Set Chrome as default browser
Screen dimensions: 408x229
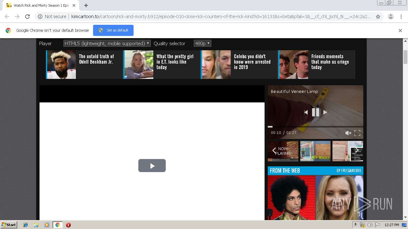(113, 30)
